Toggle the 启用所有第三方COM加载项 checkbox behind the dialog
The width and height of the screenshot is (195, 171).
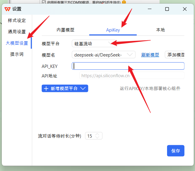[44, 2]
